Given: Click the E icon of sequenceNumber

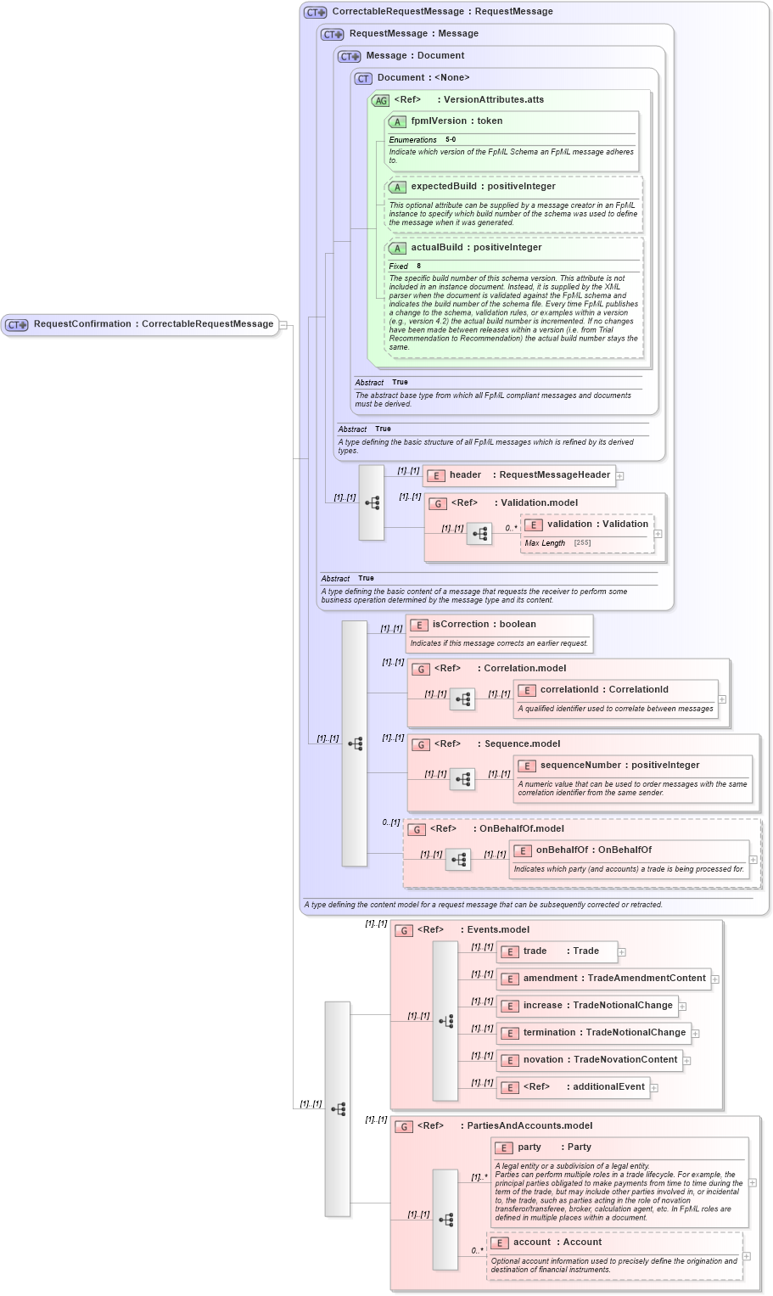Looking at the screenshot, I should click(x=527, y=766).
